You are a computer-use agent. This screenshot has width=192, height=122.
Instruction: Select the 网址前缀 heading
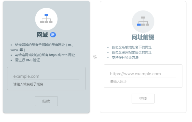(143, 37)
